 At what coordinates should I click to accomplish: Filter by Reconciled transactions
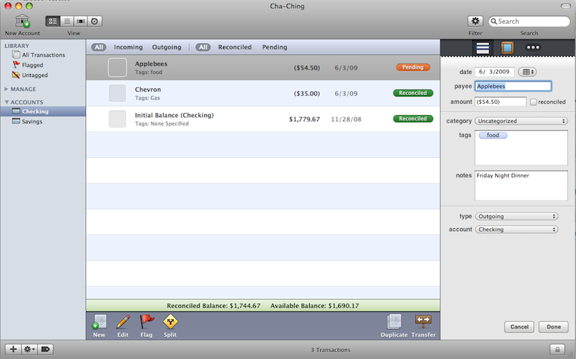(235, 47)
